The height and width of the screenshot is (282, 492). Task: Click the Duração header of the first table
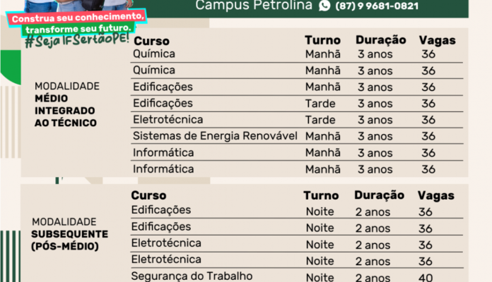point(380,40)
